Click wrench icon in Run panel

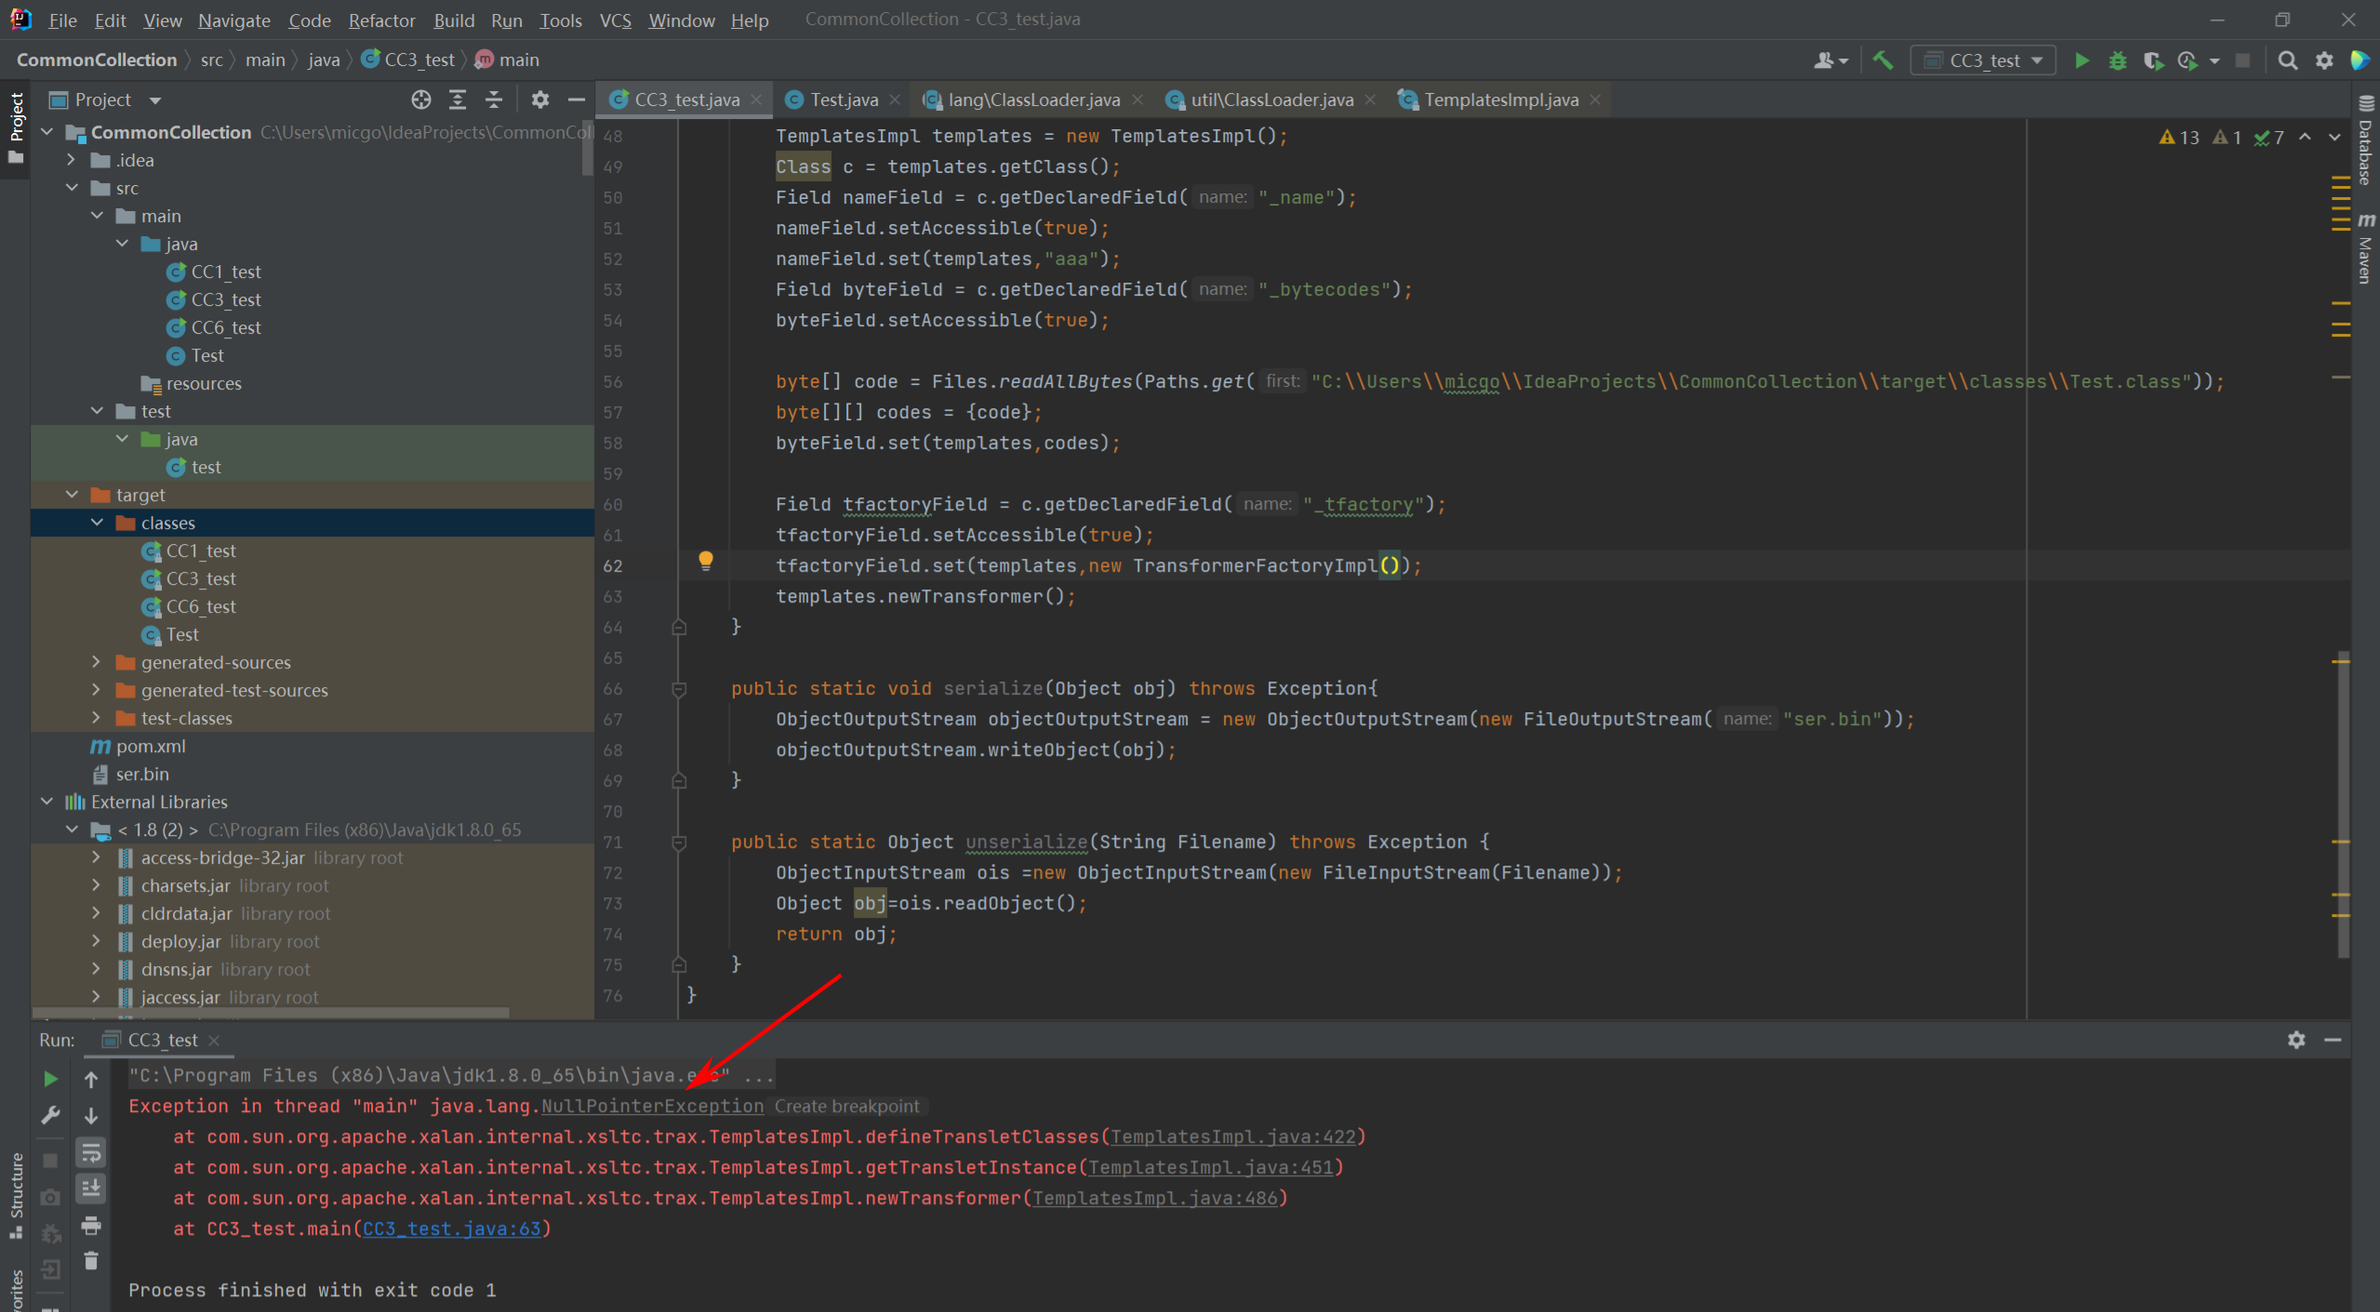[x=51, y=1115]
